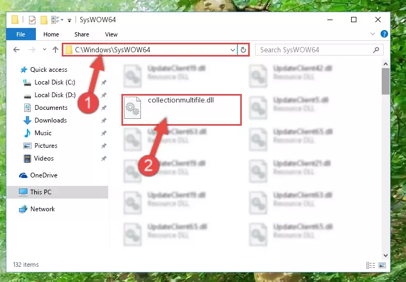
Task: Switch to the View ribbon tab
Action: [111, 34]
